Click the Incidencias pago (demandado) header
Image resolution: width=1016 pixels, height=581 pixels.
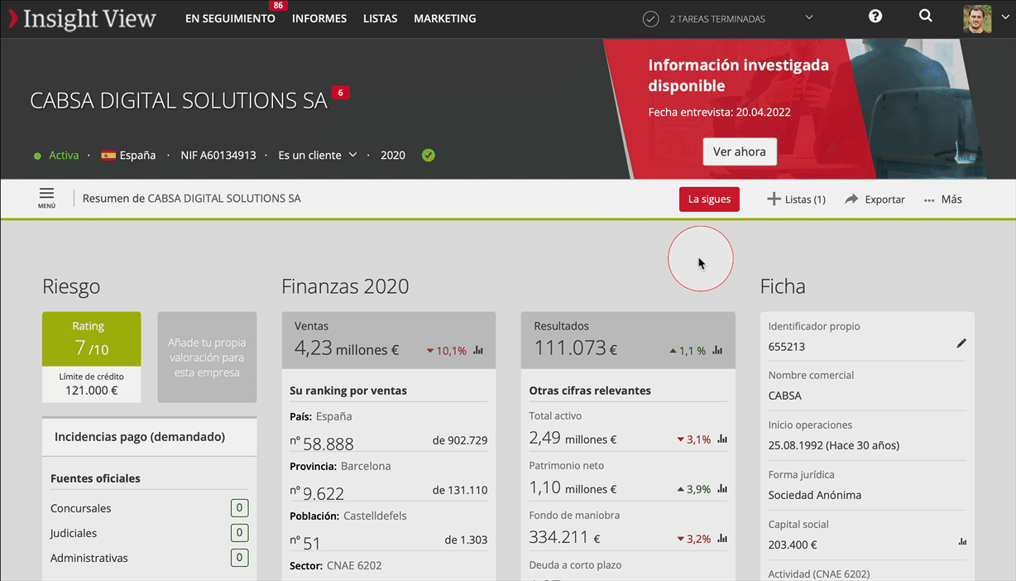tap(150, 436)
